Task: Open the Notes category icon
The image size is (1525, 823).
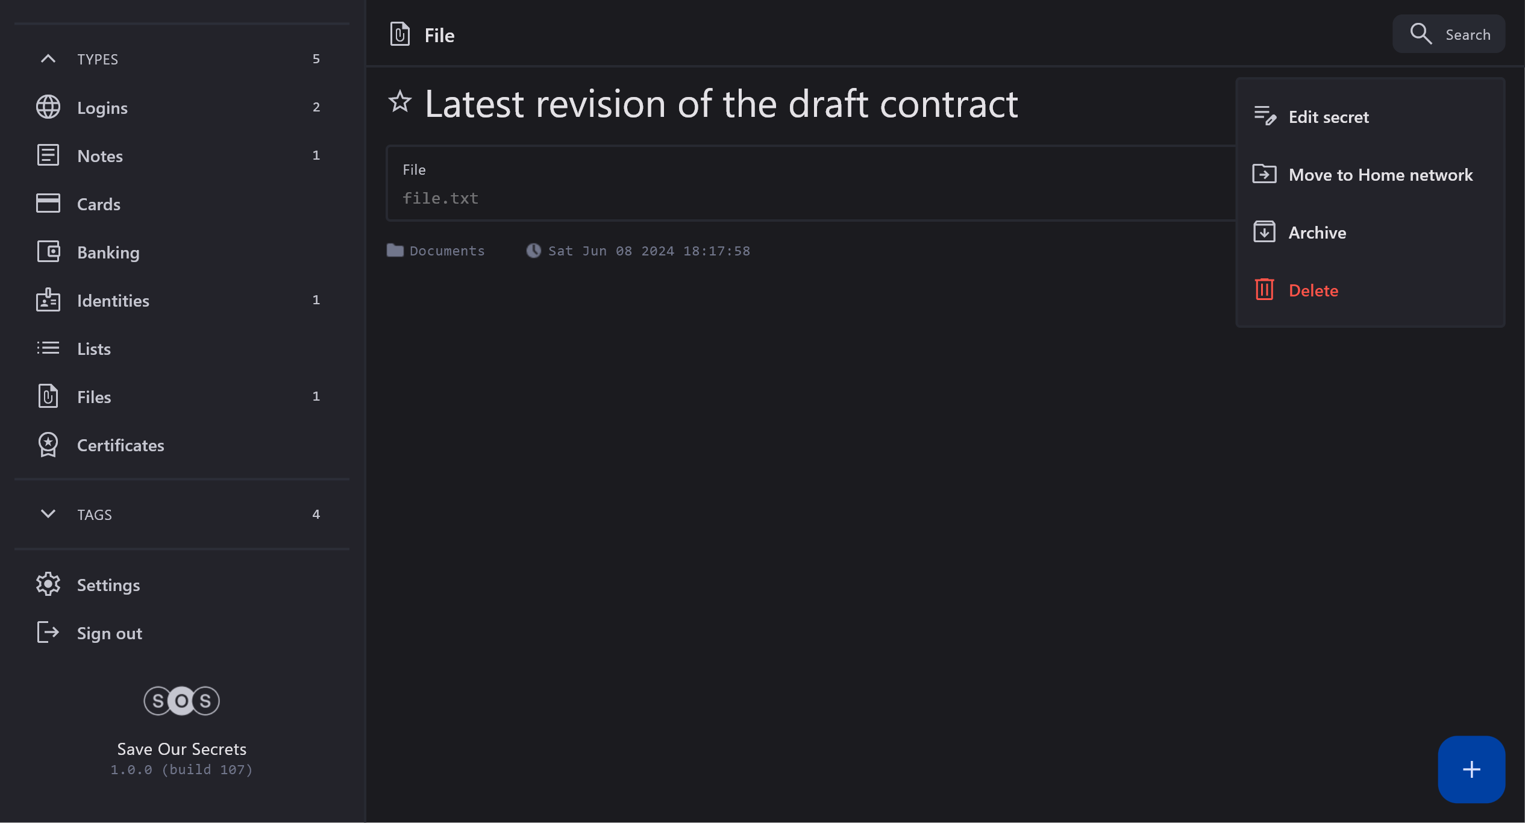Action: [48, 155]
